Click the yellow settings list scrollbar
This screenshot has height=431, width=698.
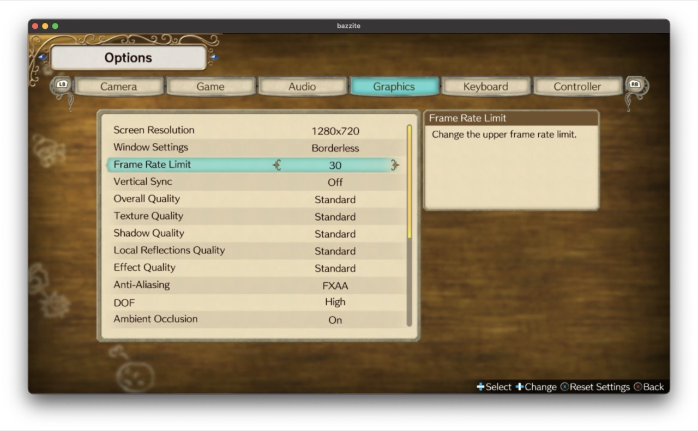(x=409, y=181)
